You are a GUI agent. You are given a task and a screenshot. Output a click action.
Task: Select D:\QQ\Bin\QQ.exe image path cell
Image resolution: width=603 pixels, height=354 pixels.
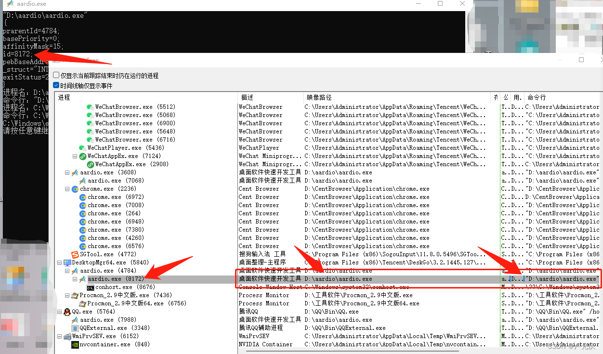click(331, 312)
